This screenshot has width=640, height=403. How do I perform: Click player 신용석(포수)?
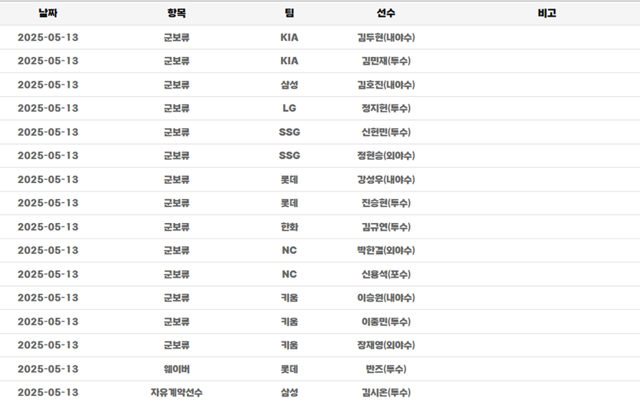[x=386, y=274]
